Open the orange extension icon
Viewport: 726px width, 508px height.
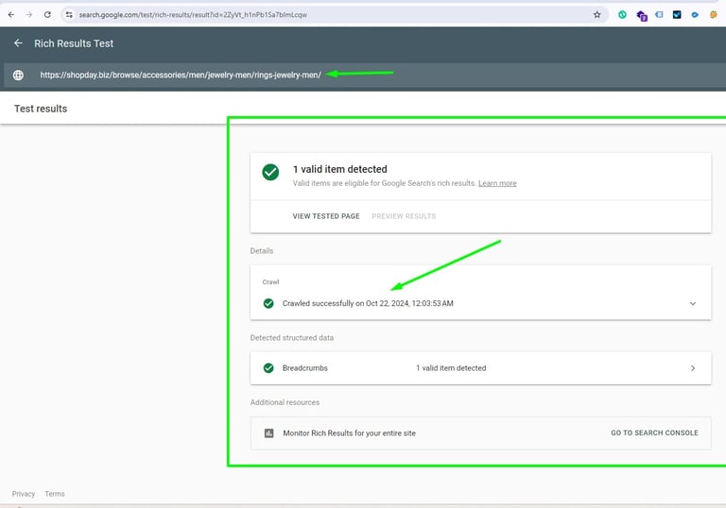point(714,15)
